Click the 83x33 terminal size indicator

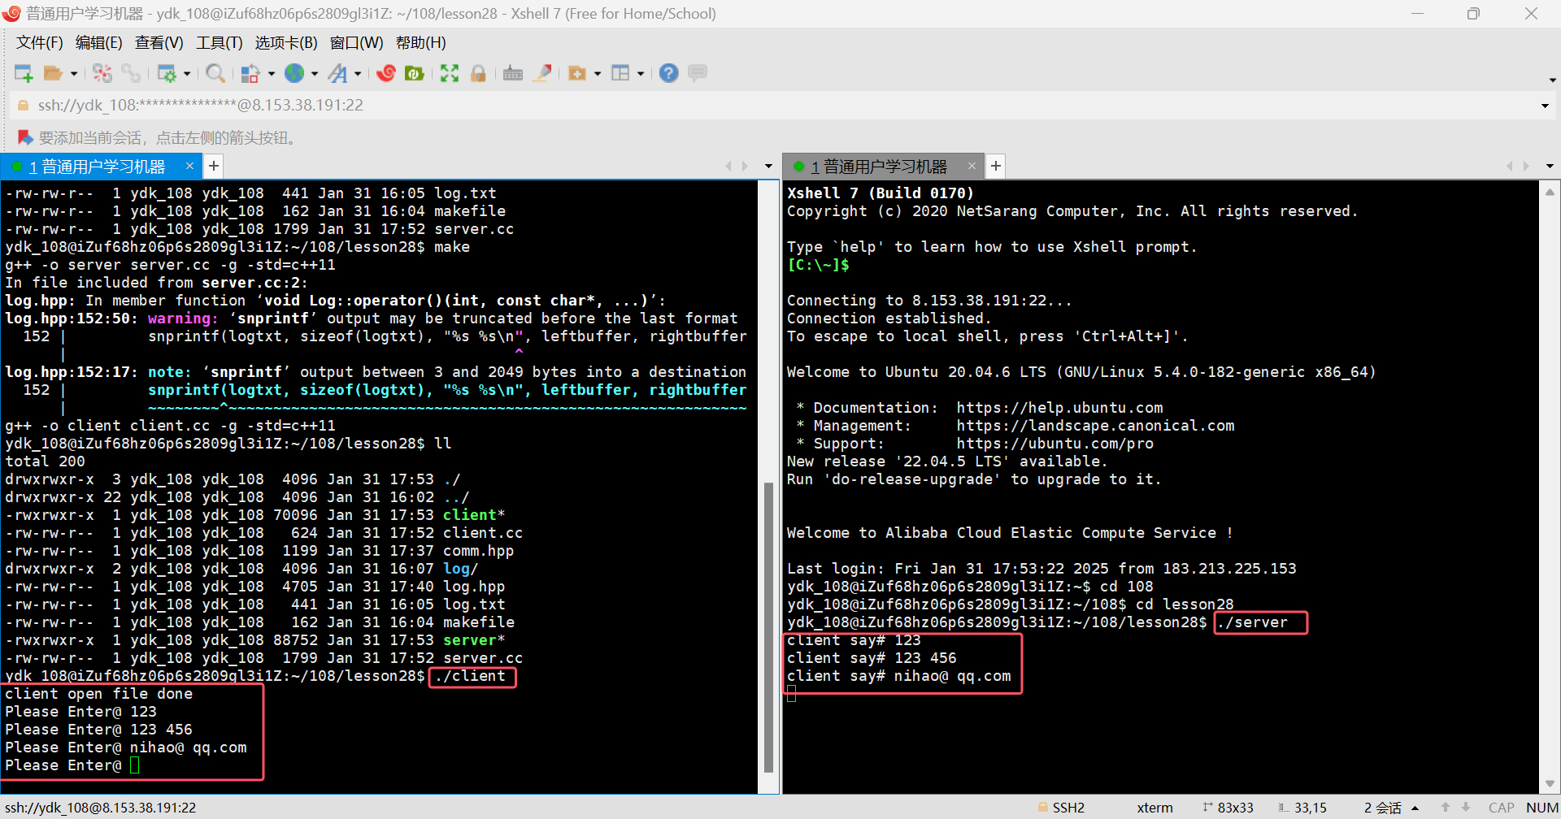click(x=1228, y=808)
